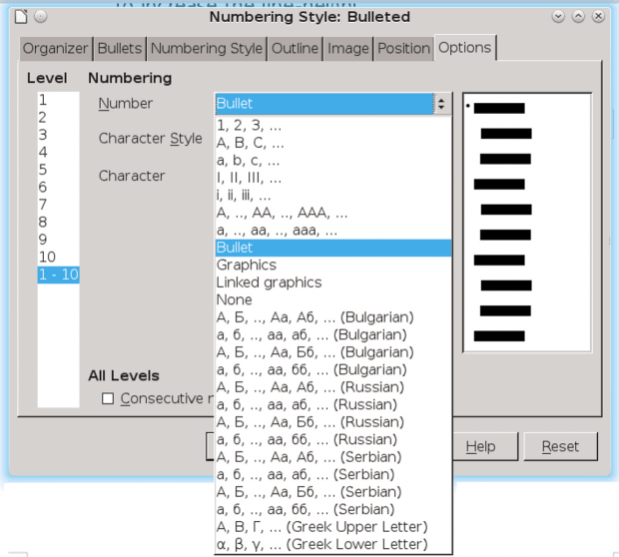Click the Help button
Viewport: 619px width, 557px height.
485,446
